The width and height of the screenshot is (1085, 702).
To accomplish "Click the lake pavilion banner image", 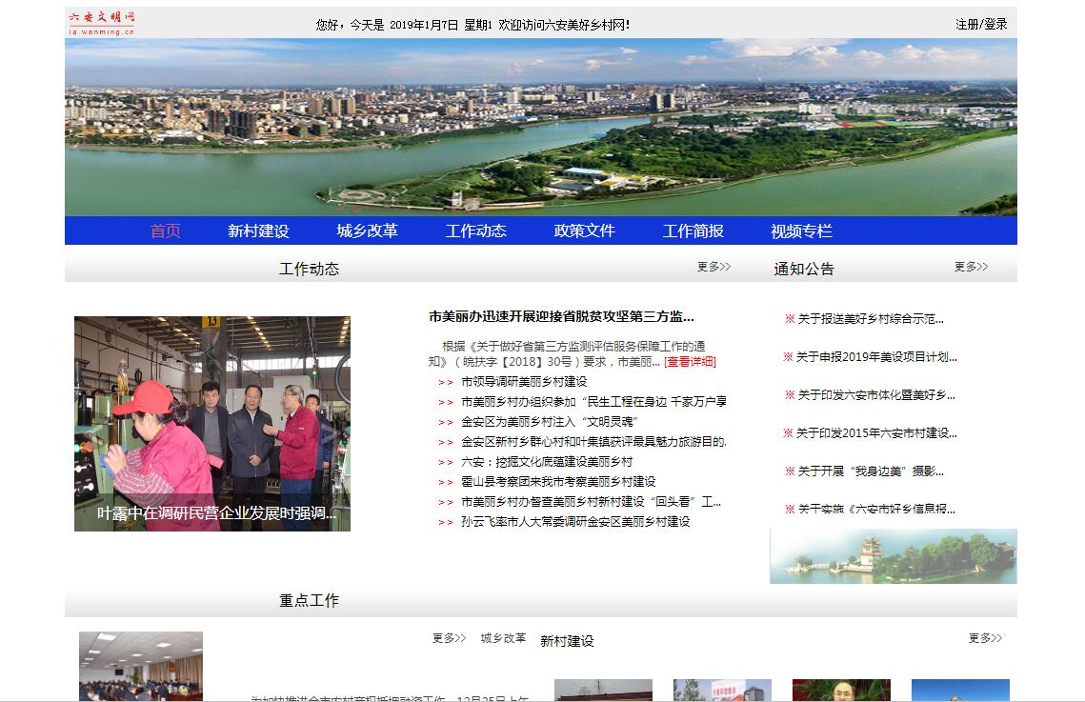I will pyautogui.click(x=893, y=556).
